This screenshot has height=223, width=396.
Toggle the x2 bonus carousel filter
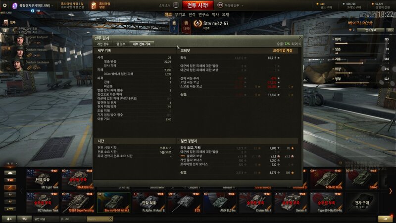(10, 180)
